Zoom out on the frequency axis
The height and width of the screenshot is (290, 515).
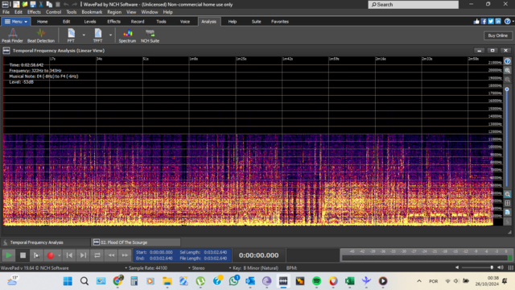click(508, 80)
